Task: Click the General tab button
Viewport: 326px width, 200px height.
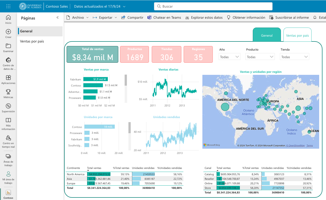Action: point(267,35)
